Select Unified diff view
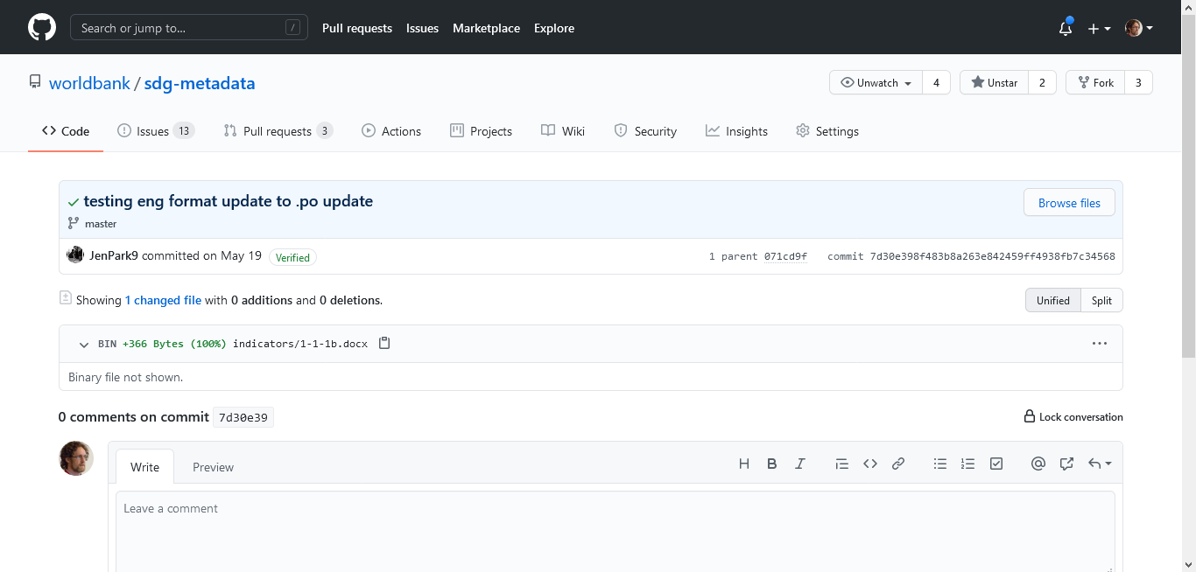1196x572 pixels. coord(1052,300)
